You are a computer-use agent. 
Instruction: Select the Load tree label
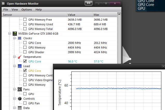[x=26, y=66]
